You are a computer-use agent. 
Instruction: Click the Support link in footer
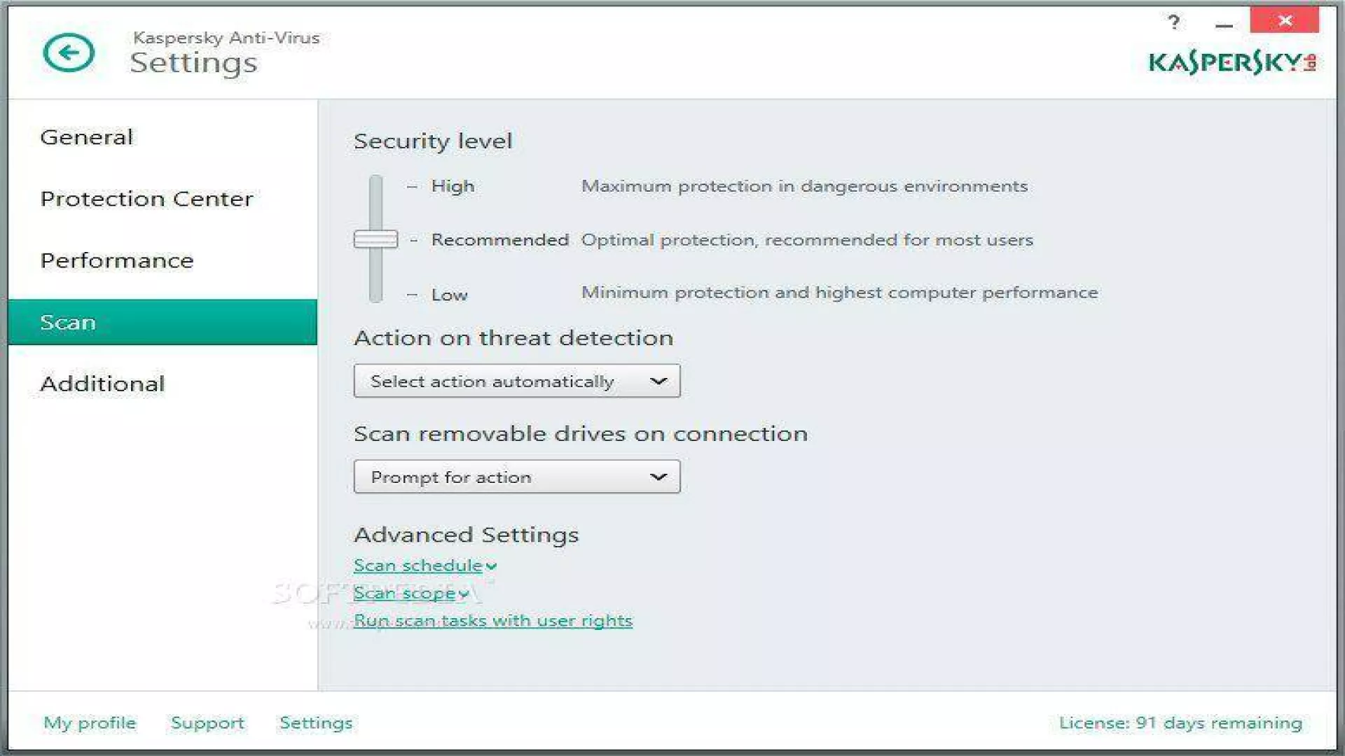point(207,722)
